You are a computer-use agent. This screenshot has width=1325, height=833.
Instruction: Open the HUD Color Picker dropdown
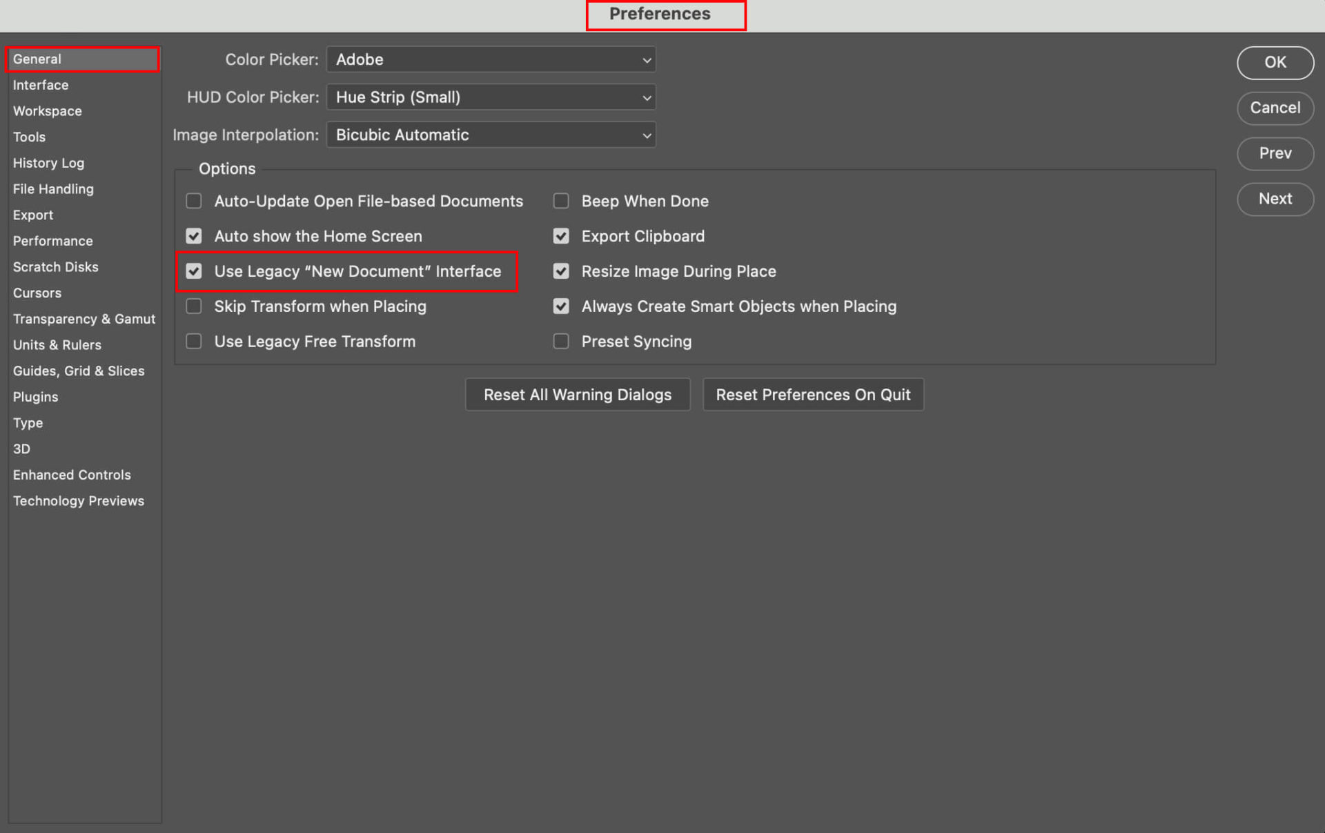pos(490,97)
